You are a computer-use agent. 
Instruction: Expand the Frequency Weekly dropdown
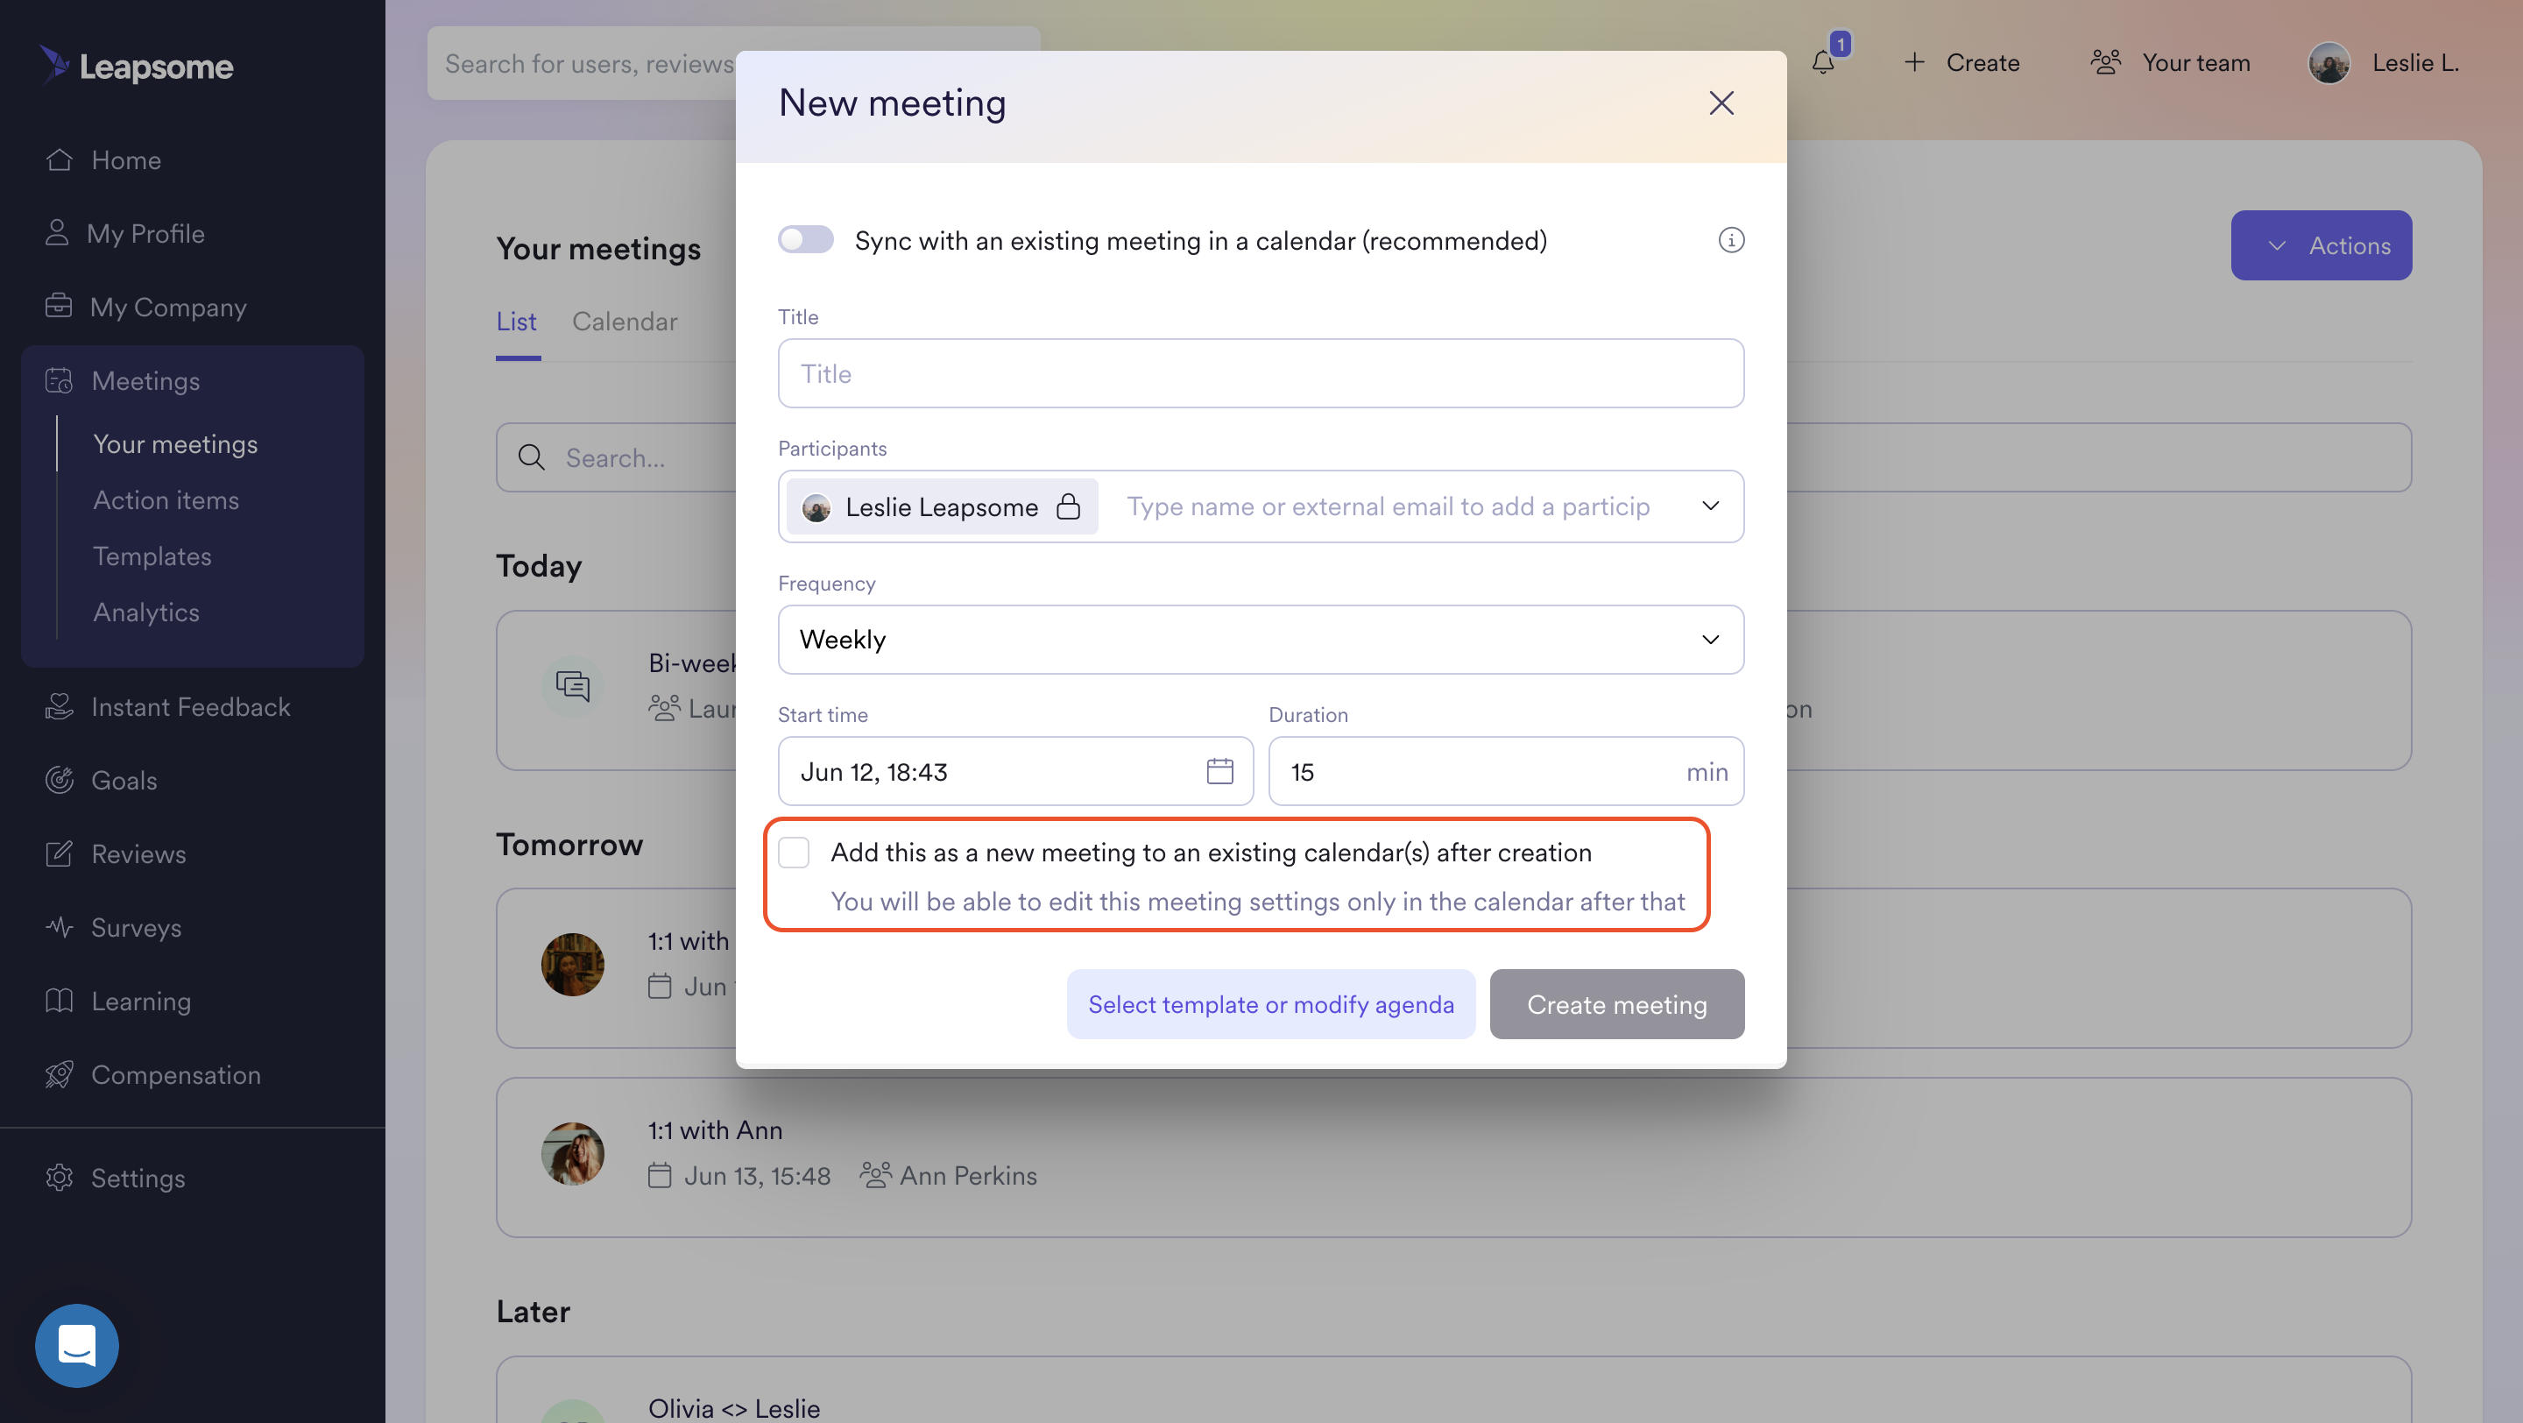pyautogui.click(x=1260, y=640)
